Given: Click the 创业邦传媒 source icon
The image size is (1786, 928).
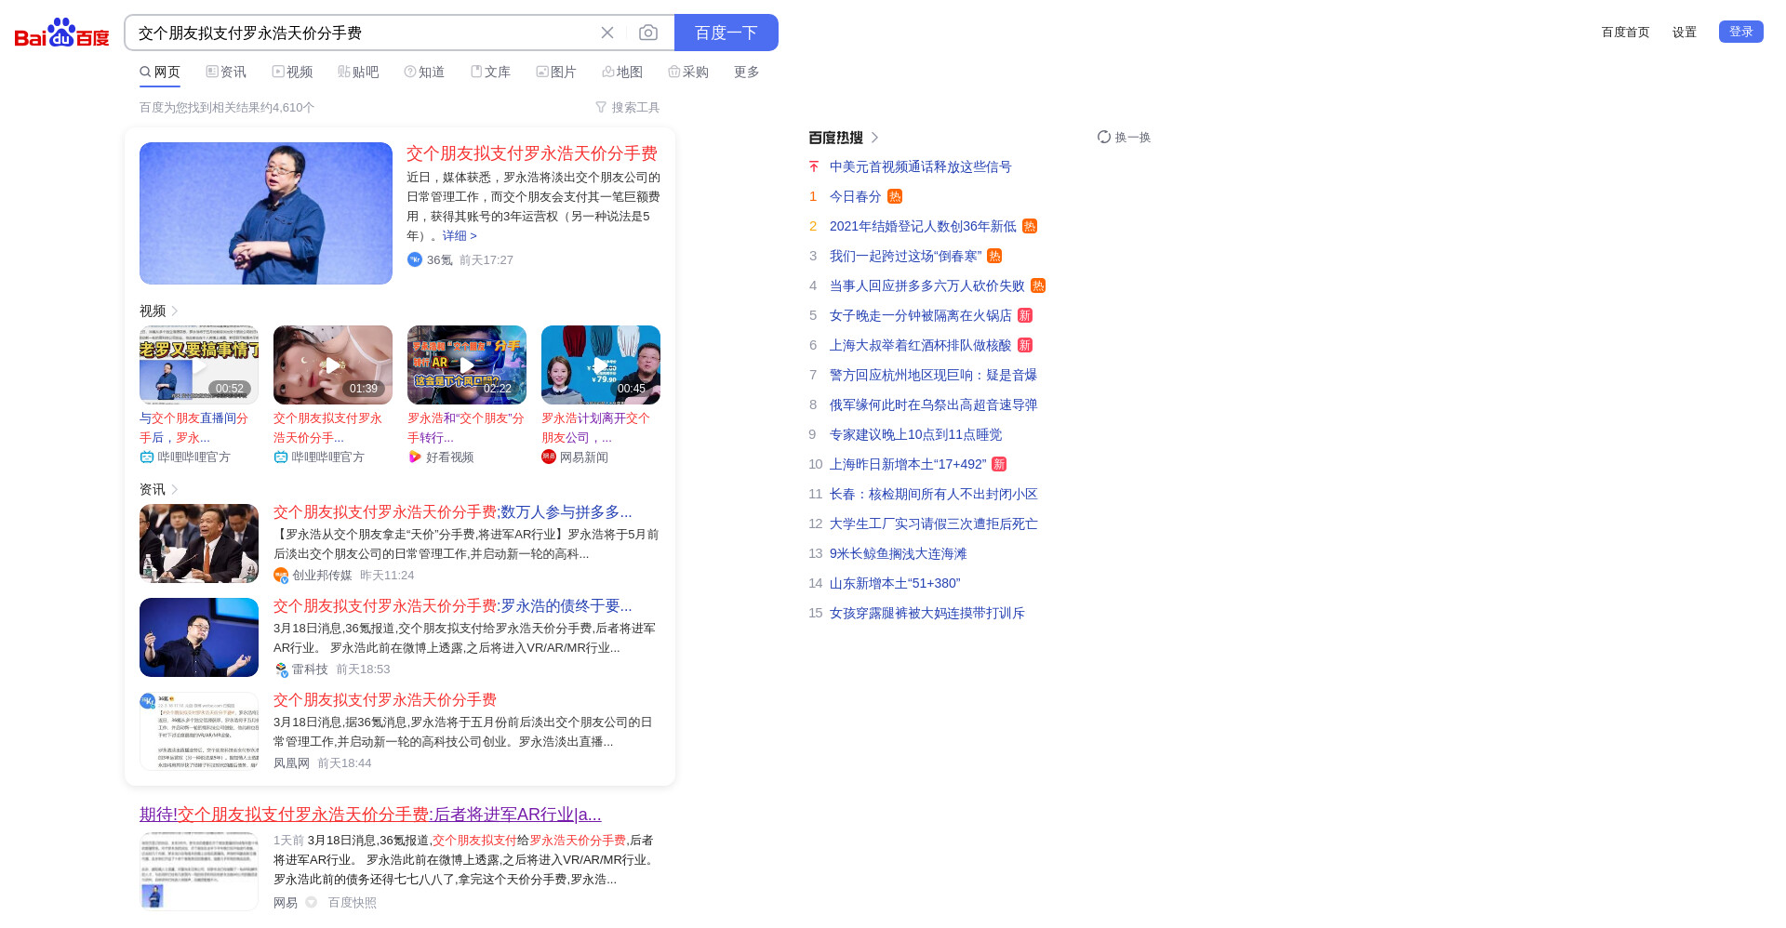Looking at the screenshot, I should point(281,576).
